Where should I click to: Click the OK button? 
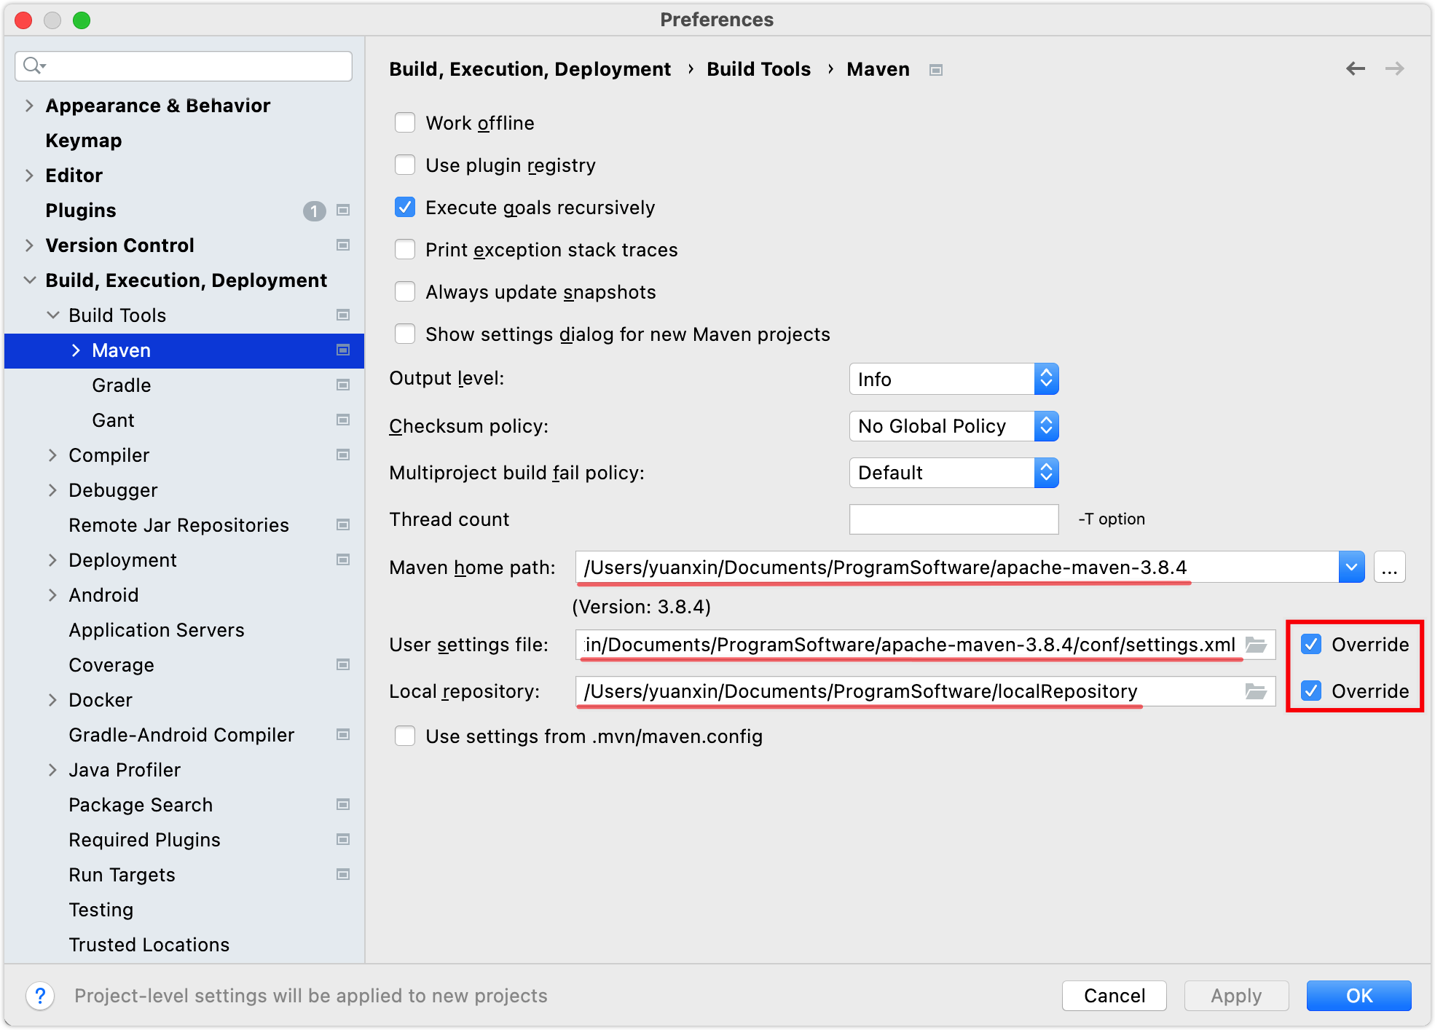coord(1359,995)
